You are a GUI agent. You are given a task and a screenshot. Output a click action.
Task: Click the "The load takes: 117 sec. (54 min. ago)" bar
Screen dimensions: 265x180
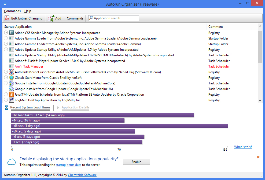(x=102, y=115)
